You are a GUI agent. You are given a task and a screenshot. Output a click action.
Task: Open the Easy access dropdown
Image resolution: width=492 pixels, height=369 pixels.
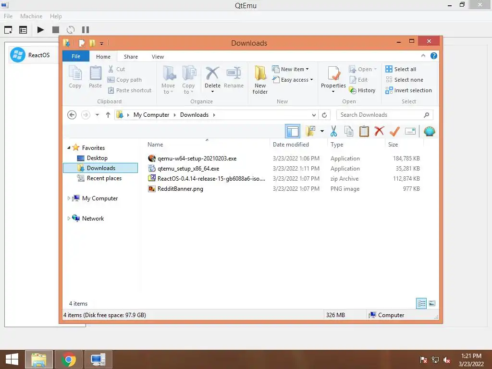tap(293, 80)
